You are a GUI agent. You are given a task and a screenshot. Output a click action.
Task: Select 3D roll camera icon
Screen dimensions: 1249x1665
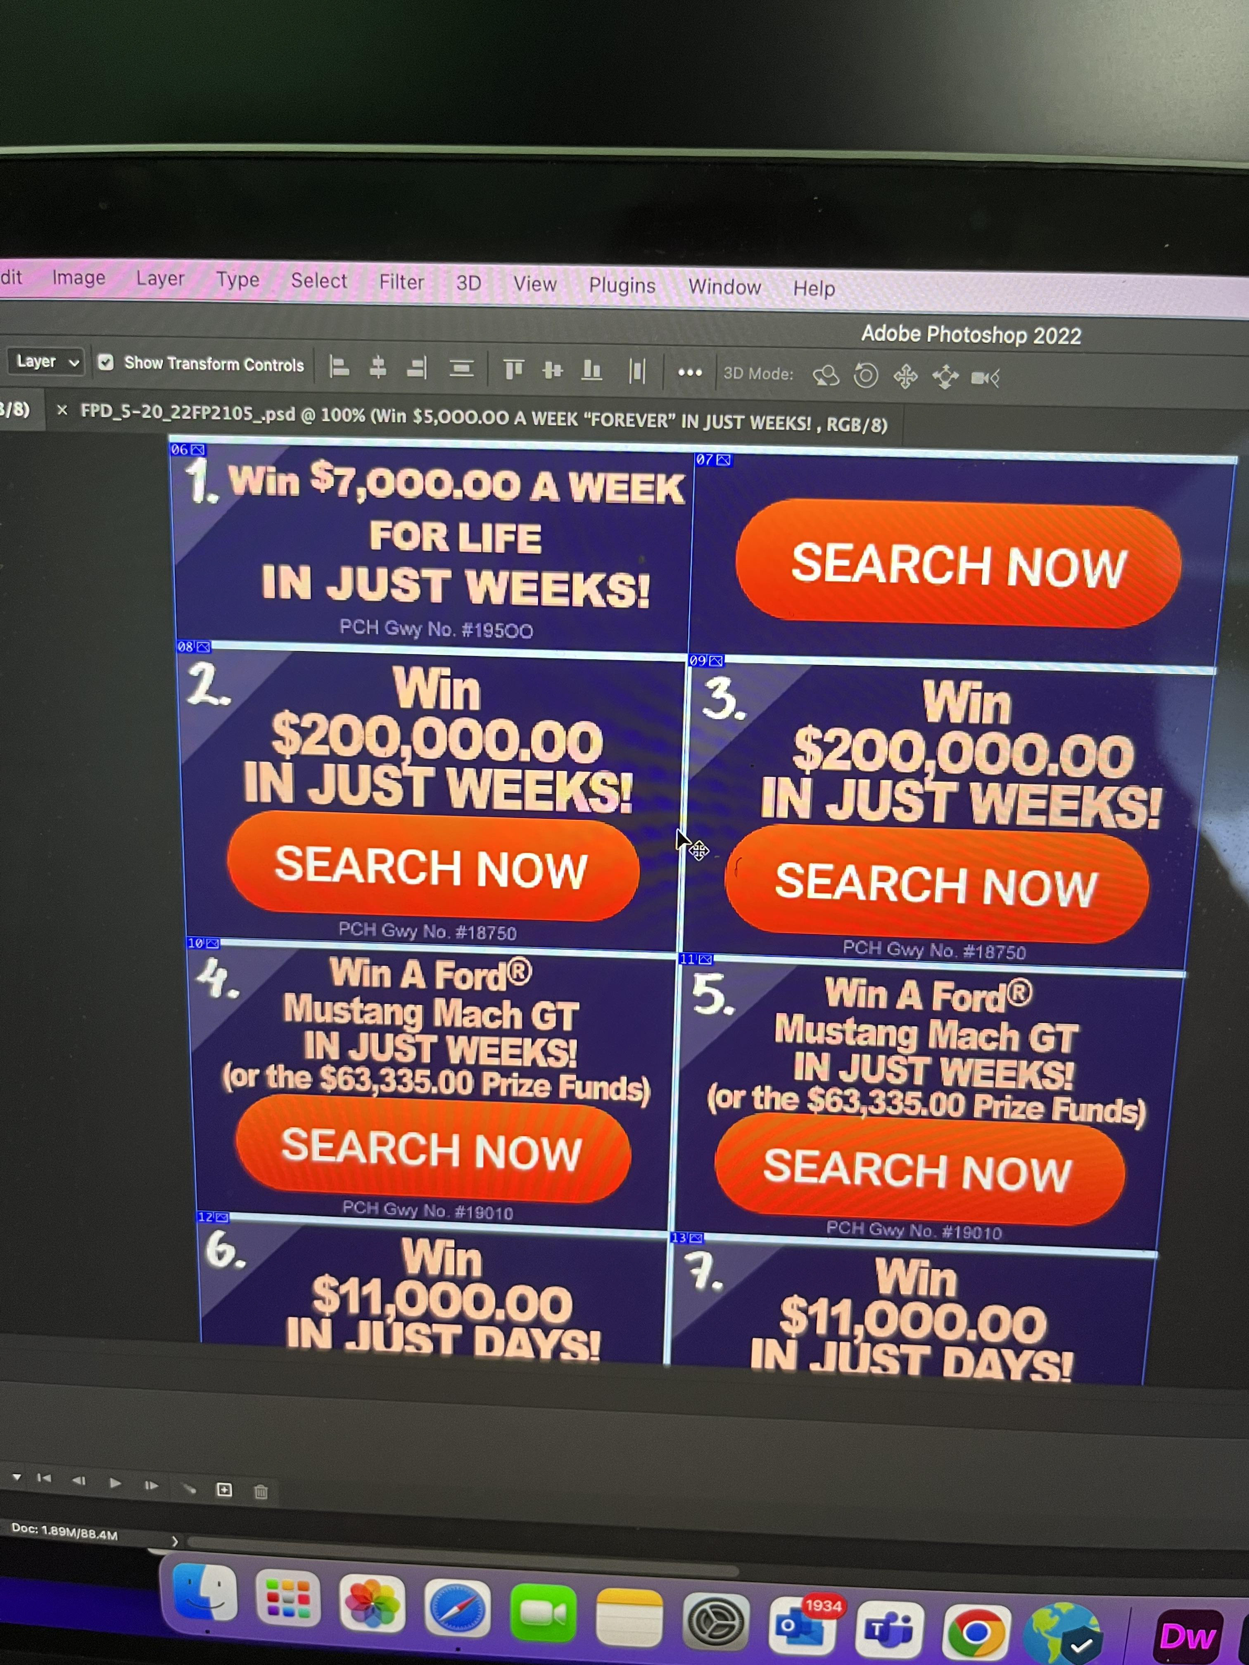(x=866, y=375)
